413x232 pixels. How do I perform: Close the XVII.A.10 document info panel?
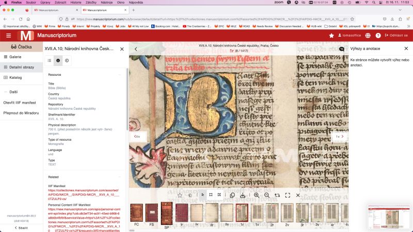pos(122,49)
